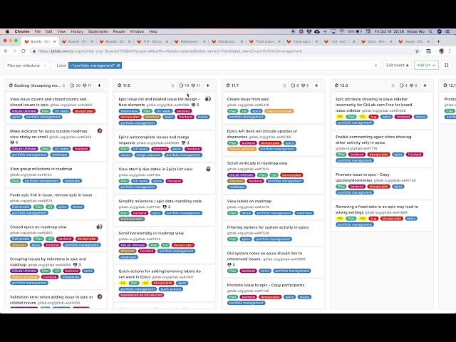This screenshot has width=456, height=342.
Task: Switch to the Milestones browser tab
Action: coord(190,41)
